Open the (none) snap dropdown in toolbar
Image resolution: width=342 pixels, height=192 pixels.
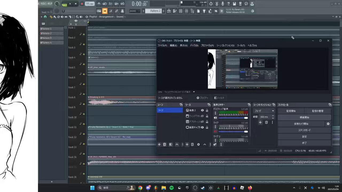[x=135, y=11]
